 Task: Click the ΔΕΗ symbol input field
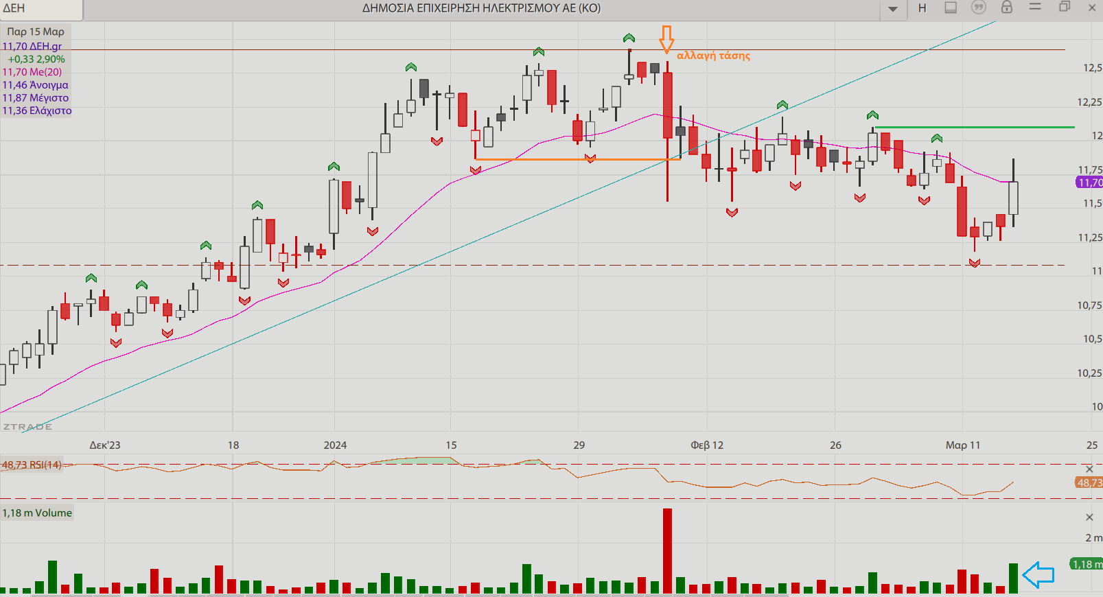pyautogui.click(x=41, y=9)
